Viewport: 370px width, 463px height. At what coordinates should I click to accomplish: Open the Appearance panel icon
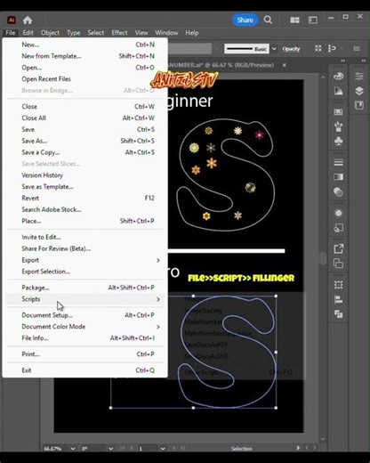click(338, 213)
